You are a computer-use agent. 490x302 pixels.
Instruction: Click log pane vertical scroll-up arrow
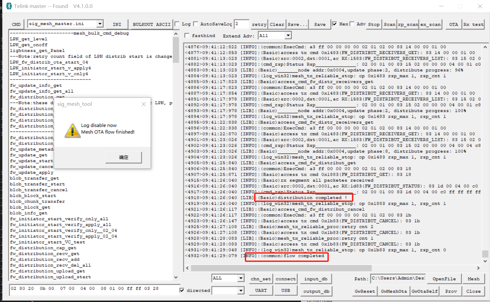pos(485,47)
